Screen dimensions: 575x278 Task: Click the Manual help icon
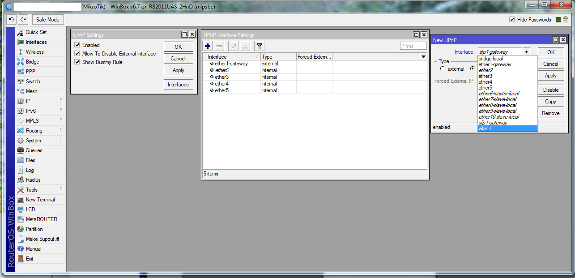[x=21, y=249]
